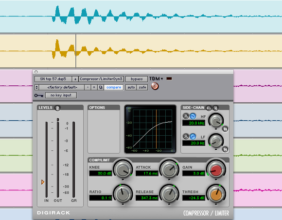Open the TDM format dropdown
This screenshot has height=220, width=282.
pos(156,79)
